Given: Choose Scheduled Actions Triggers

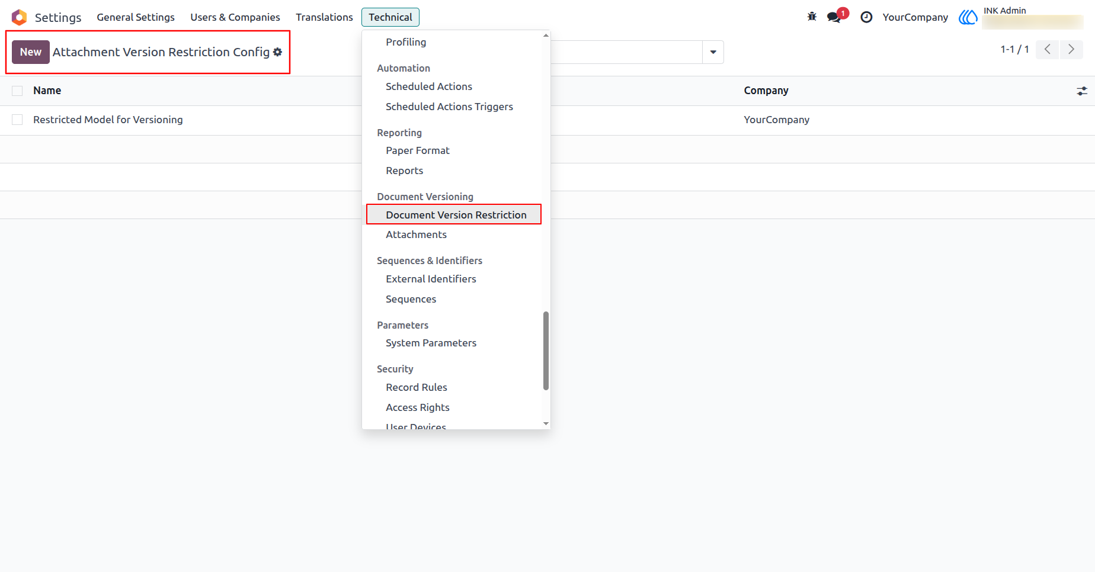Looking at the screenshot, I should tap(449, 107).
